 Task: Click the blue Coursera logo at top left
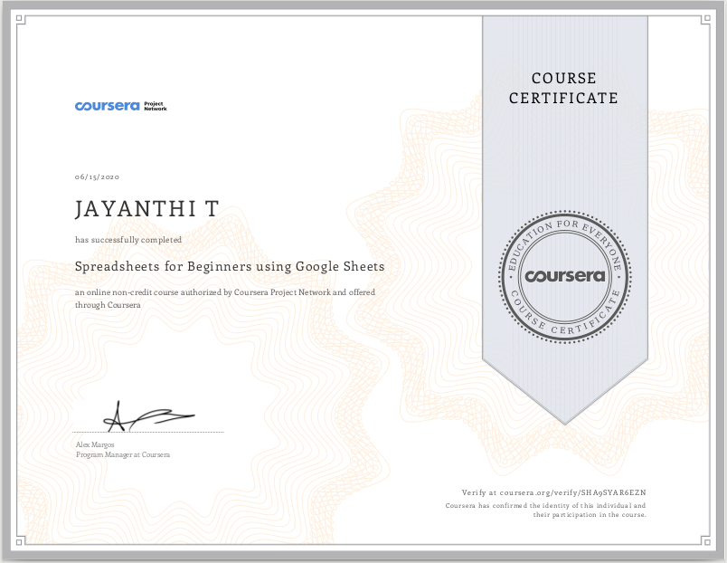point(107,107)
